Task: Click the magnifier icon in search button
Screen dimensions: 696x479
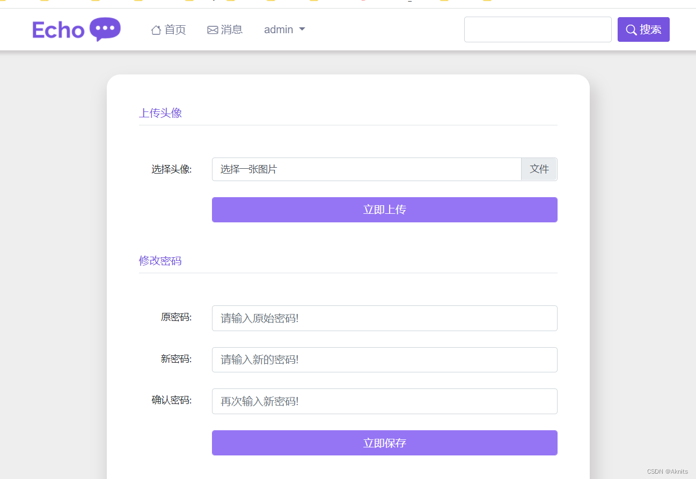Action: click(x=632, y=30)
